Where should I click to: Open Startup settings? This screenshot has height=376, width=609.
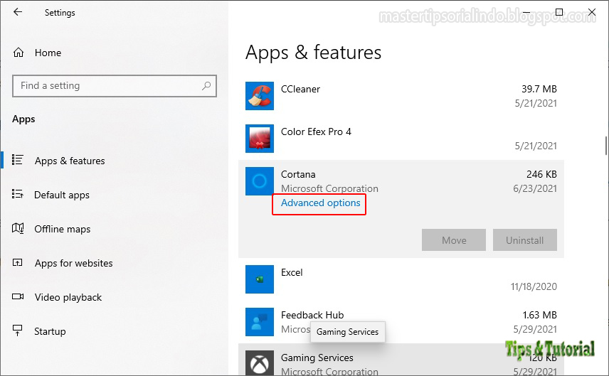coord(50,331)
